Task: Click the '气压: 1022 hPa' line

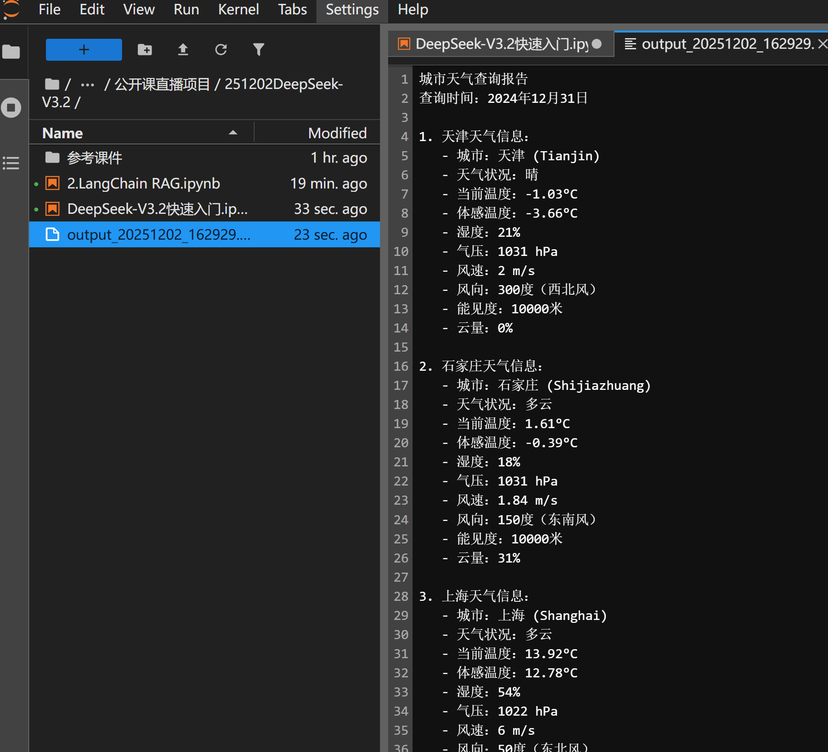Action: click(x=500, y=711)
